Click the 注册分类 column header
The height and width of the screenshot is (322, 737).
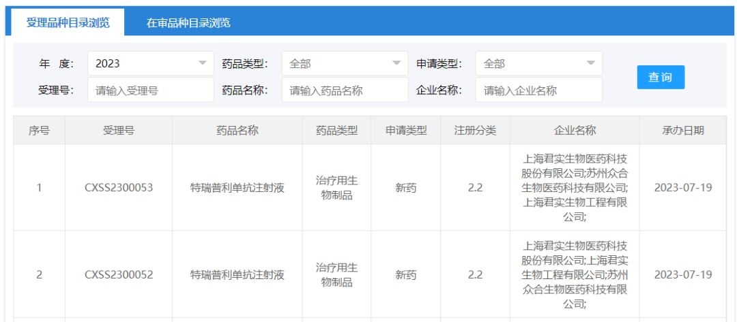475,130
